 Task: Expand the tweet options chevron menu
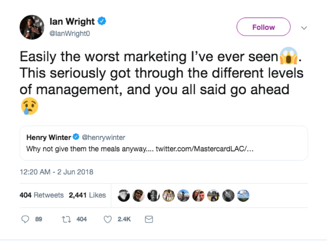tap(303, 28)
